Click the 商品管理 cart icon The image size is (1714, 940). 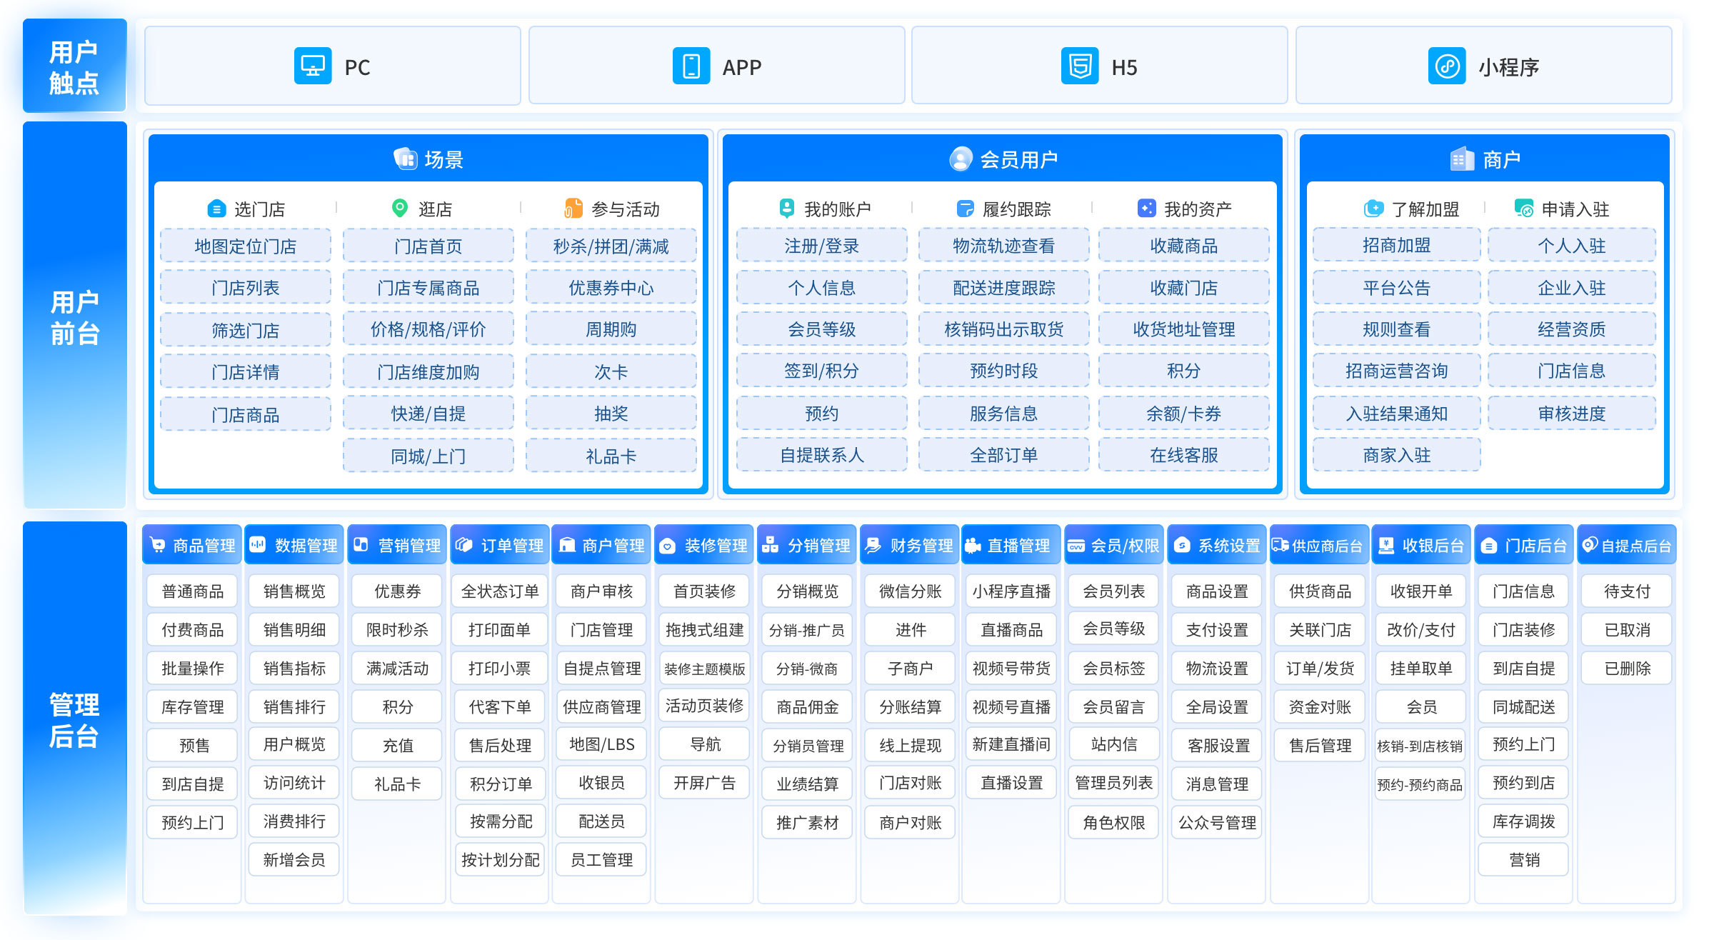[x=157, y=545]
